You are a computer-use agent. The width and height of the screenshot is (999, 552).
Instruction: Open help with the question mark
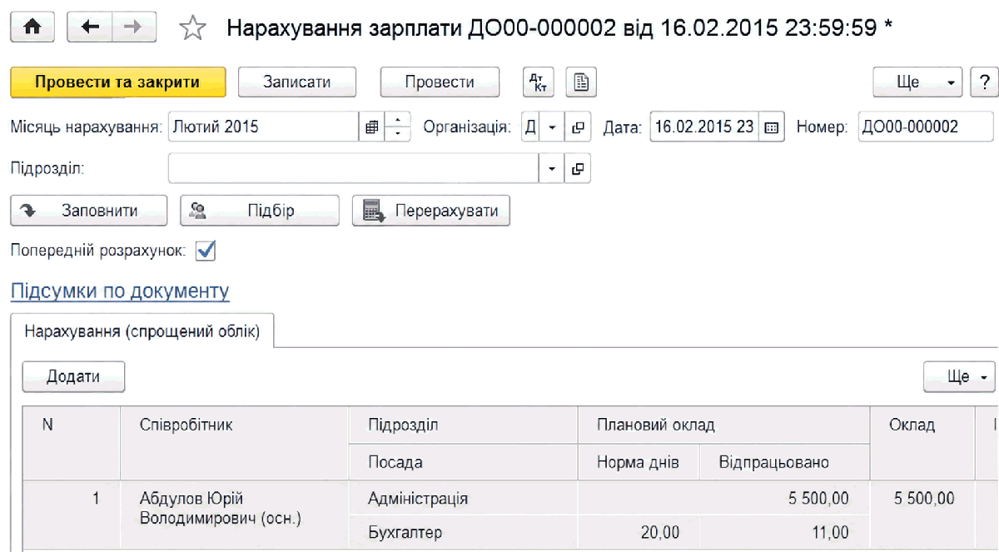click(x=984, y=82)
